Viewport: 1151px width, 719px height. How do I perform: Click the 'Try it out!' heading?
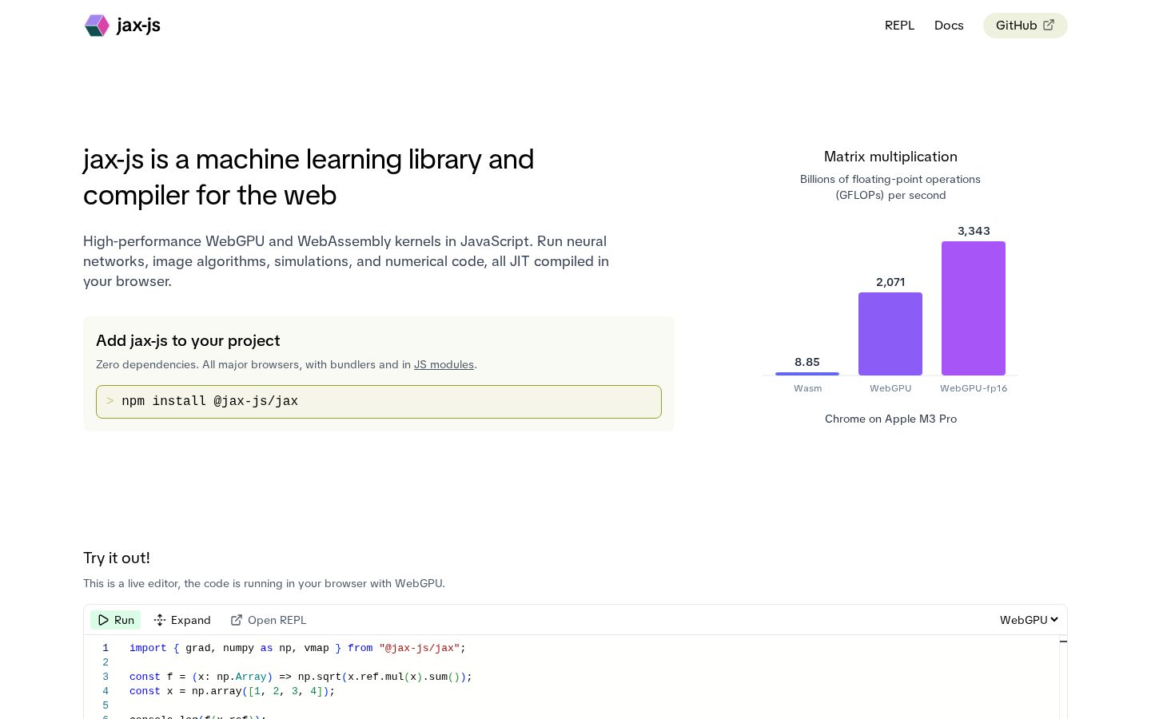(x=117, y=558)
